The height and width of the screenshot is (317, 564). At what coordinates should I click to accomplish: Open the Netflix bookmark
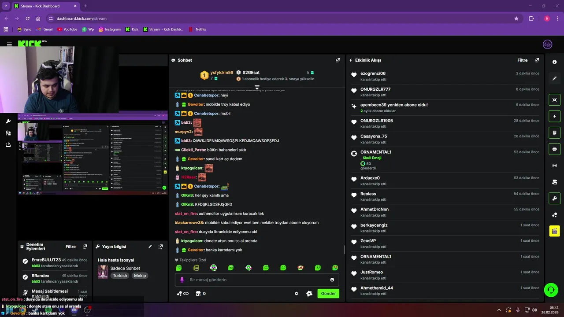coord(197,29)
